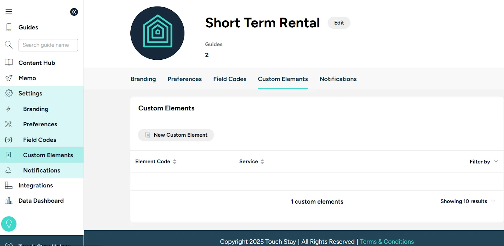Viewport: 504px width, 246px height.
Task: Open Data Dashboard in the sidebar
Action: click(41, 201)
